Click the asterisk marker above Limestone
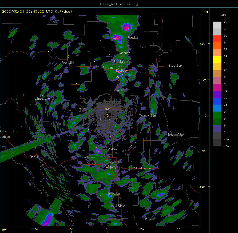The height and width of the screenshot is (233, 238). [x=42, y=96]
